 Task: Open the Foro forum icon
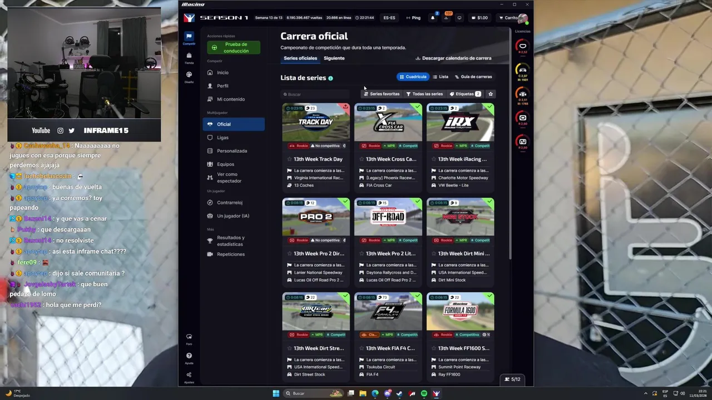(x=189, y=337)
